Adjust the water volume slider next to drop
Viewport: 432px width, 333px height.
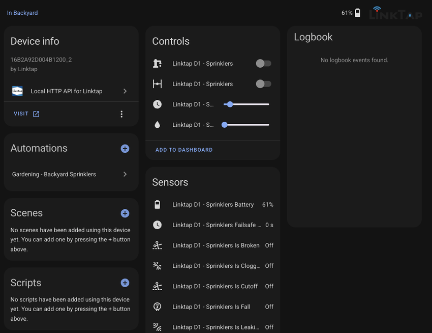pos(246,125)
